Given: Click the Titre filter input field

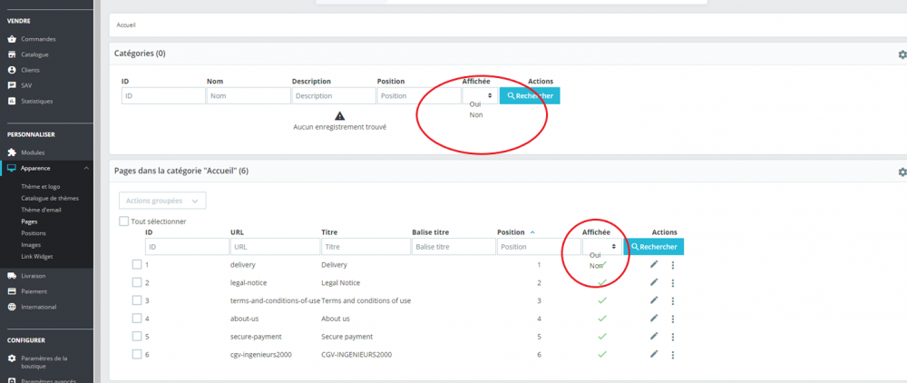Looking at the screenshot, I should pos(366,247).
